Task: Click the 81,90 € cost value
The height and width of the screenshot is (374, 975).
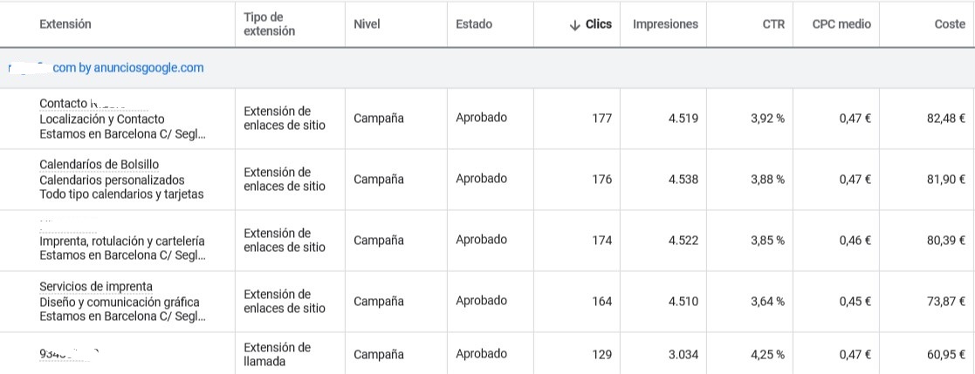Action: [x=946, y=180]
